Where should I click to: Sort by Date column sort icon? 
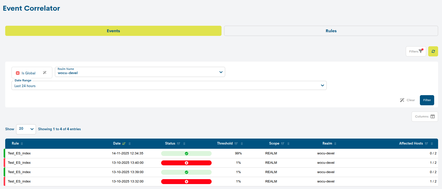click(x=124, y=144)
